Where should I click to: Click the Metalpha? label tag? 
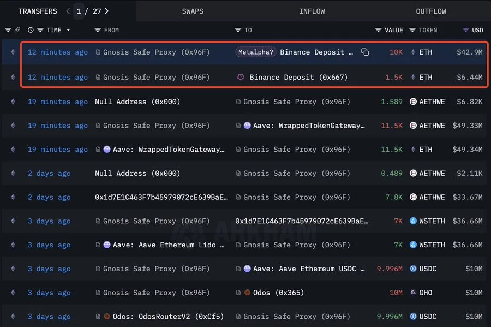point(255,52)
